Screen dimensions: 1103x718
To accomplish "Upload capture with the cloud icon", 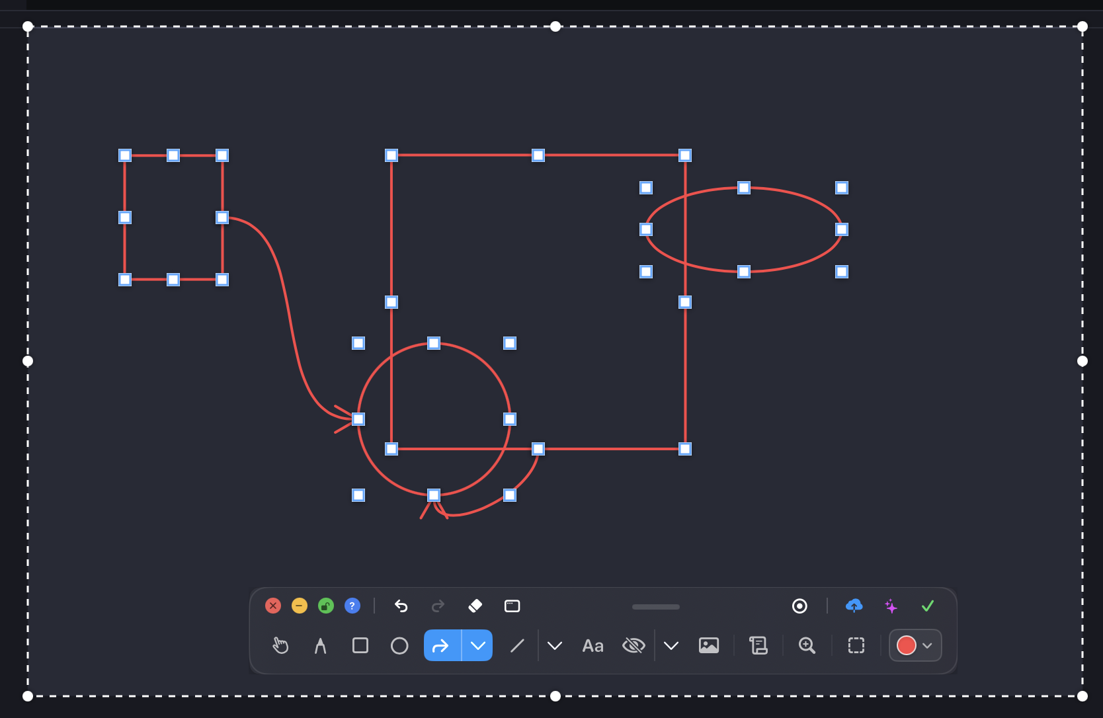I will (x=854, y=606).
